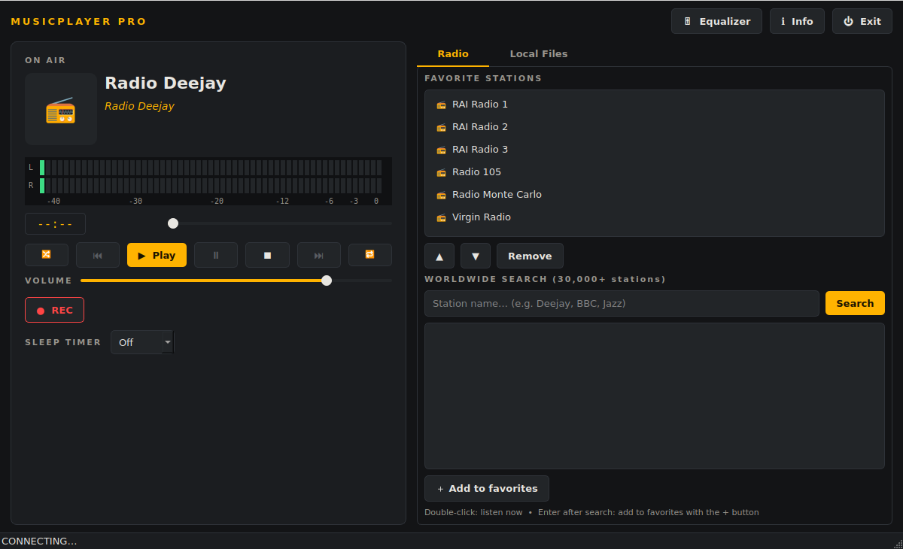Click the large radio artwork thumbnail
Screen dimensions: 903x549
61,109
